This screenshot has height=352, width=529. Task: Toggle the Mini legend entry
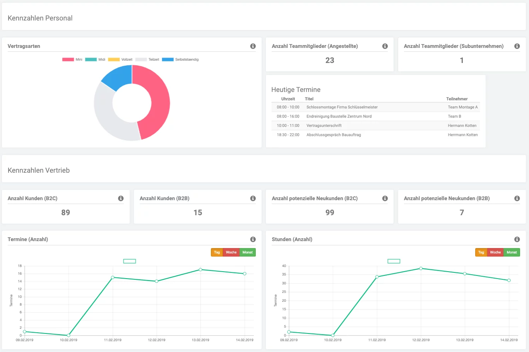[72, 60]
